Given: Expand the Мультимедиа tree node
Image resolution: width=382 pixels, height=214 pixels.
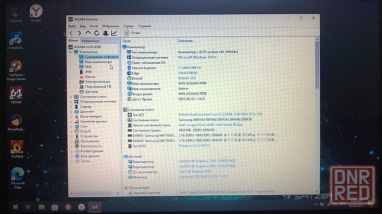Looking at the screenshot, I should [71, 117].
